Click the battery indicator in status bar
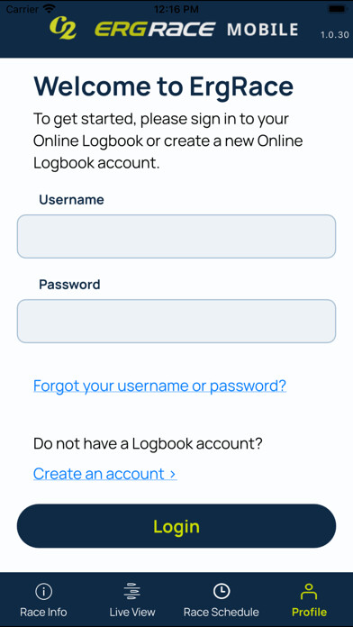The width and height of the screenshot is (353, 627). click(x=337, y=9)
